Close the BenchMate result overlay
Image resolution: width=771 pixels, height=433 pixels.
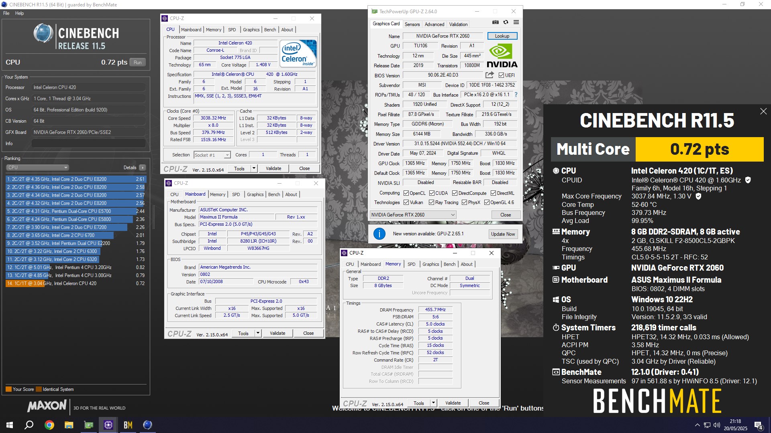coord(763,111)
